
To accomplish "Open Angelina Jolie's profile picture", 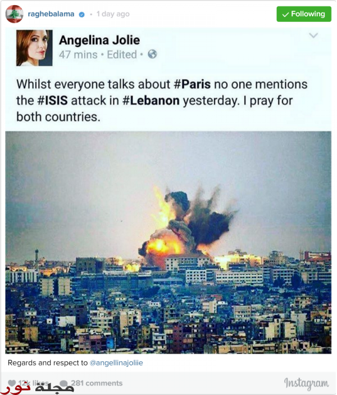I will [x=34, y=48].
